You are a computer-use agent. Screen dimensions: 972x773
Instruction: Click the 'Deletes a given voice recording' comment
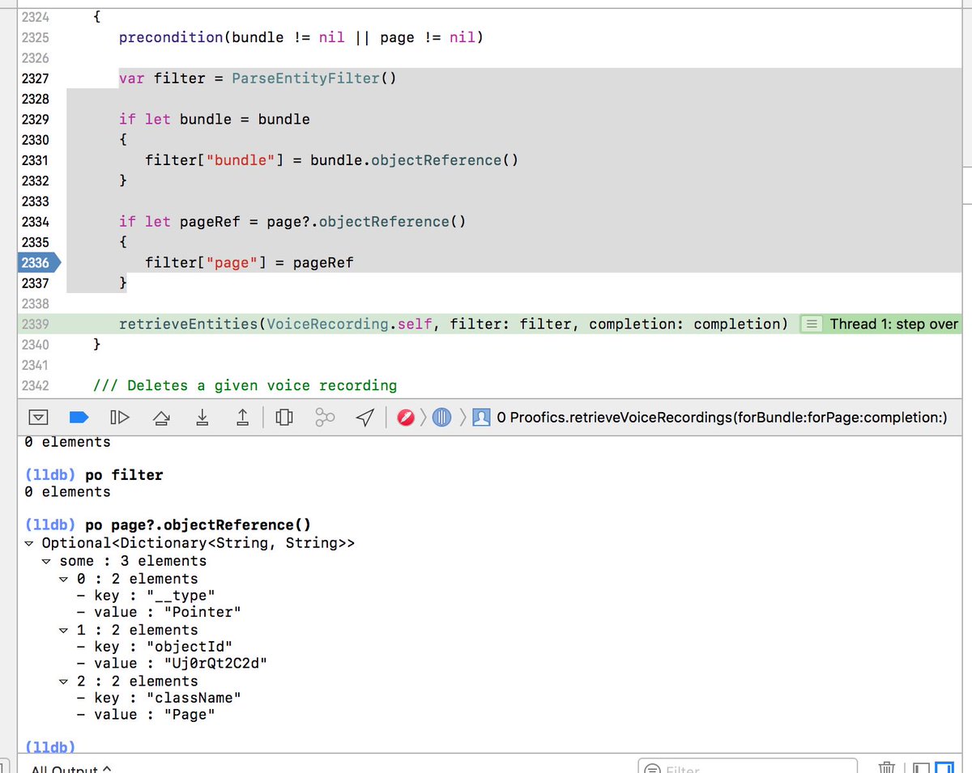[x=245, y=385]
